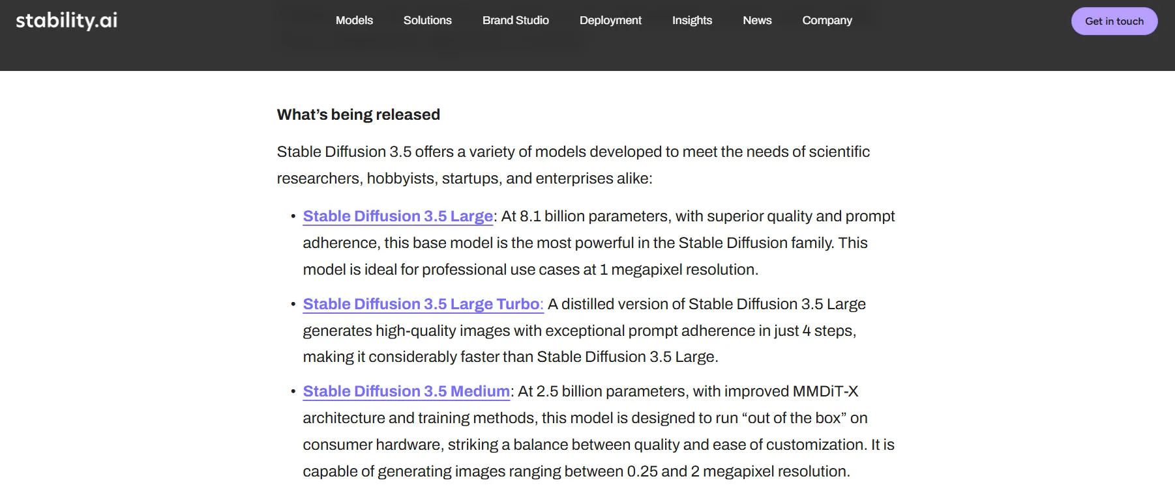
Task: Open the stability.ai logo homepage link
Action: 67,21
